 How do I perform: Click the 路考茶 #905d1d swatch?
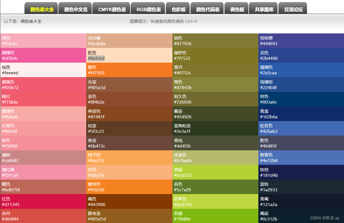129,216
